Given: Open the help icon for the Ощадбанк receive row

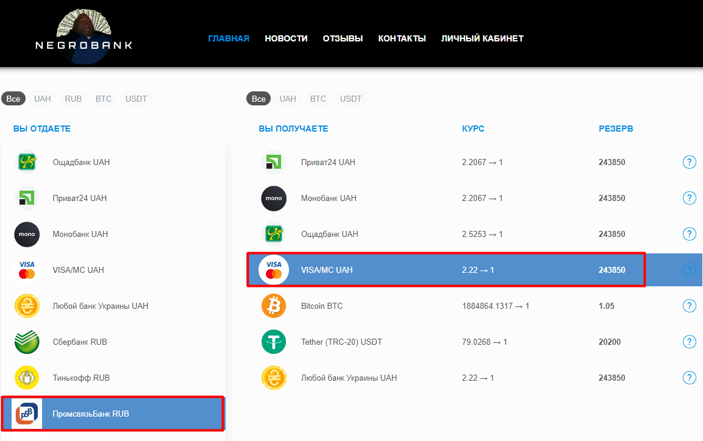Looking at the screenshot, I should tap(689, 234).
